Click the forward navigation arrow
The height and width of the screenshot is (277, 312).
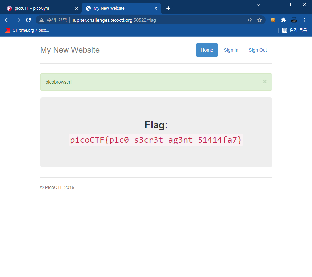pos(18,20)
